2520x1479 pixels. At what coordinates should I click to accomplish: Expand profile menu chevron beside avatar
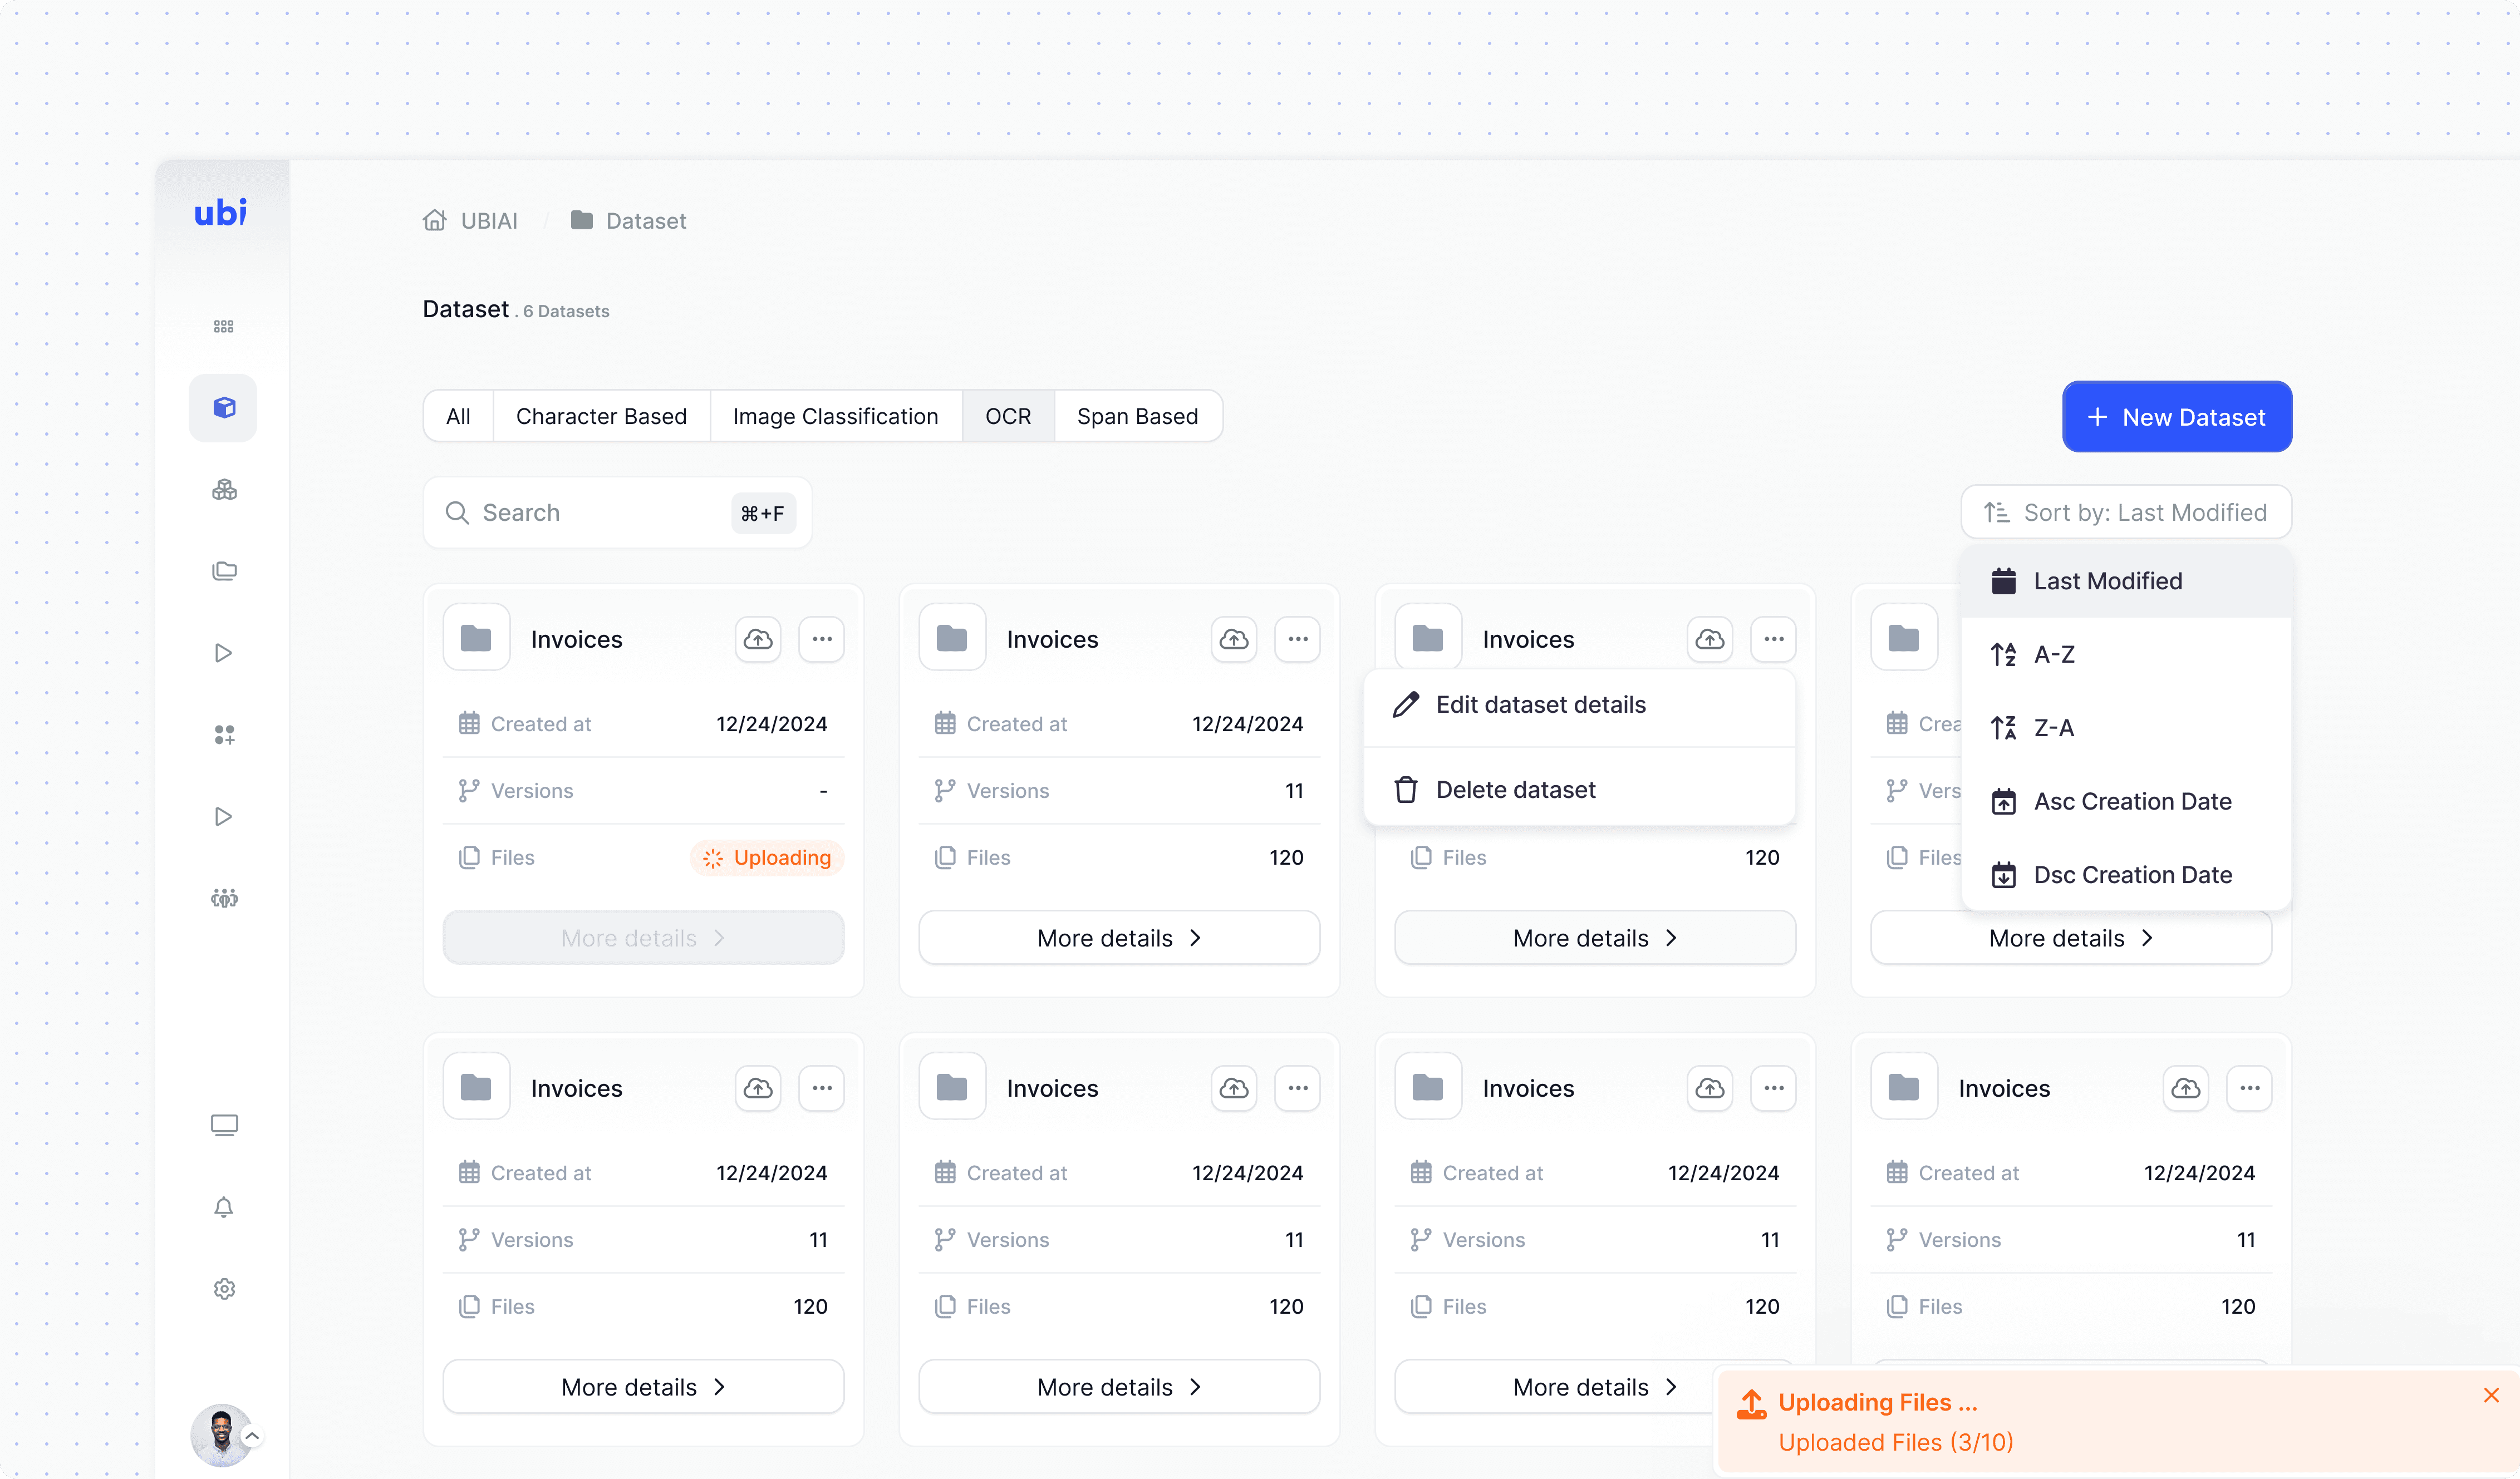(253, 1436)
